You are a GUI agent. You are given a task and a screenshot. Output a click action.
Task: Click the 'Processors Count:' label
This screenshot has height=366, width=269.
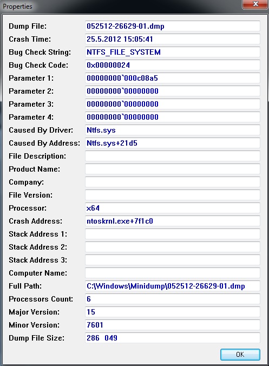[41, 299]
